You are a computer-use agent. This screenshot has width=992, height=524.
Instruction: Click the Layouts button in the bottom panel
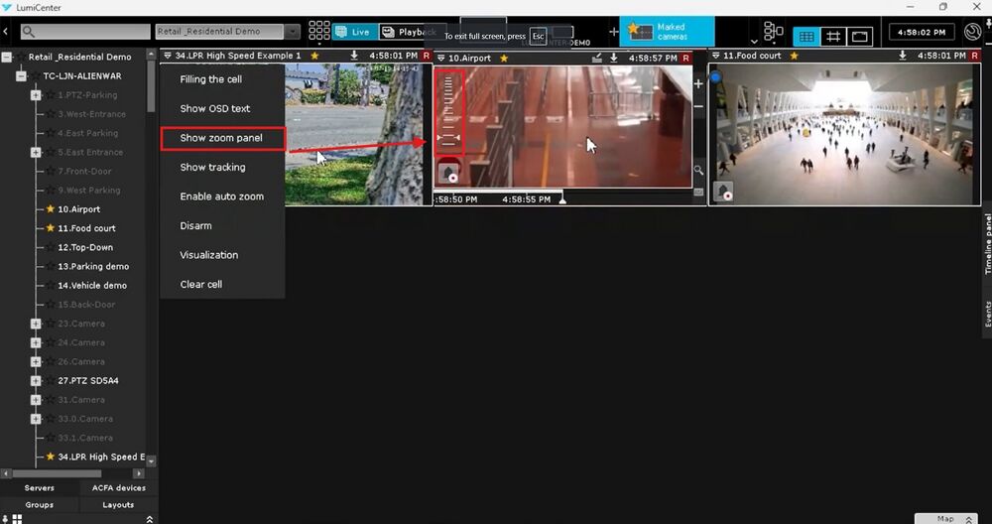118,505
